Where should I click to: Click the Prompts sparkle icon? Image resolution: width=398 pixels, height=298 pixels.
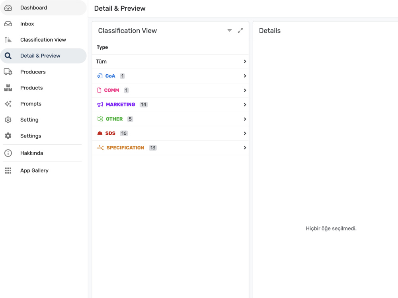tap(8, 104)
